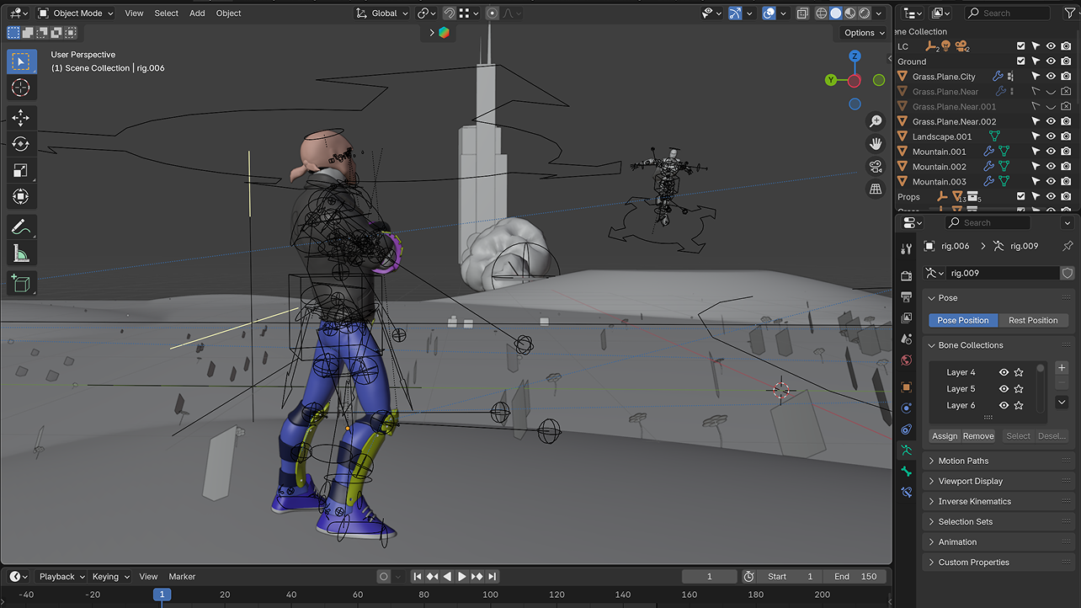Select the Scale tool
1081x608 pixels.
click(x=21, y=170)
